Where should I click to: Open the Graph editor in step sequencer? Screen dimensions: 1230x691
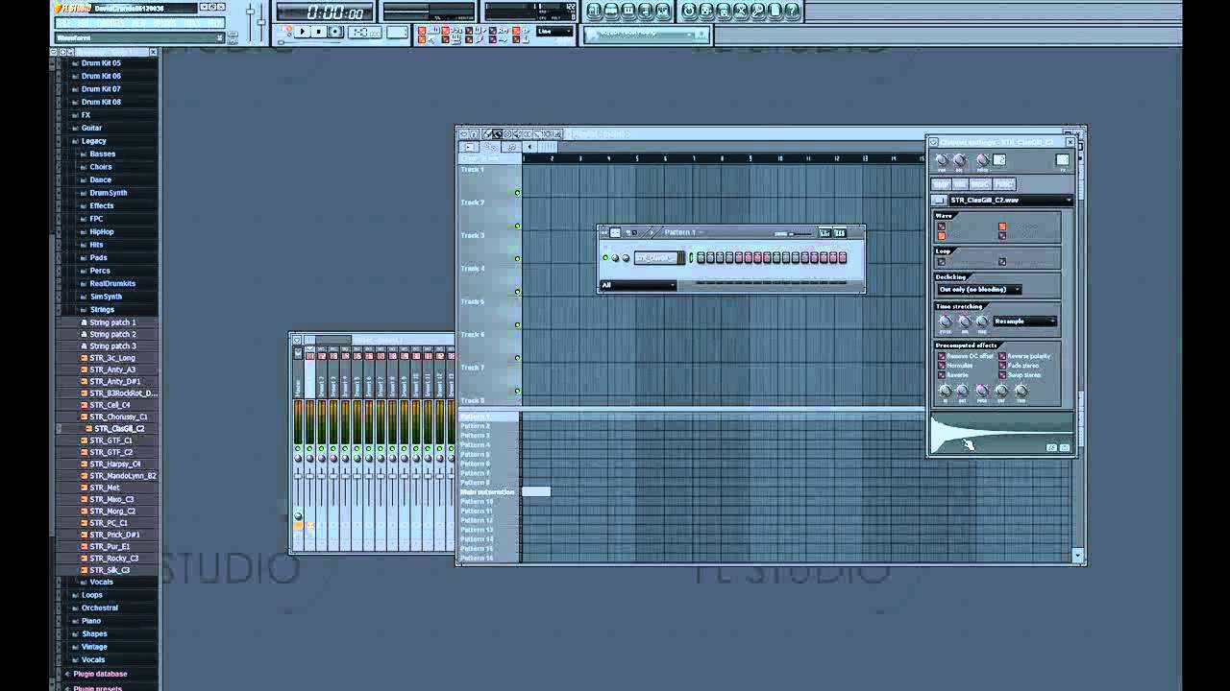(x=824, y=233)
